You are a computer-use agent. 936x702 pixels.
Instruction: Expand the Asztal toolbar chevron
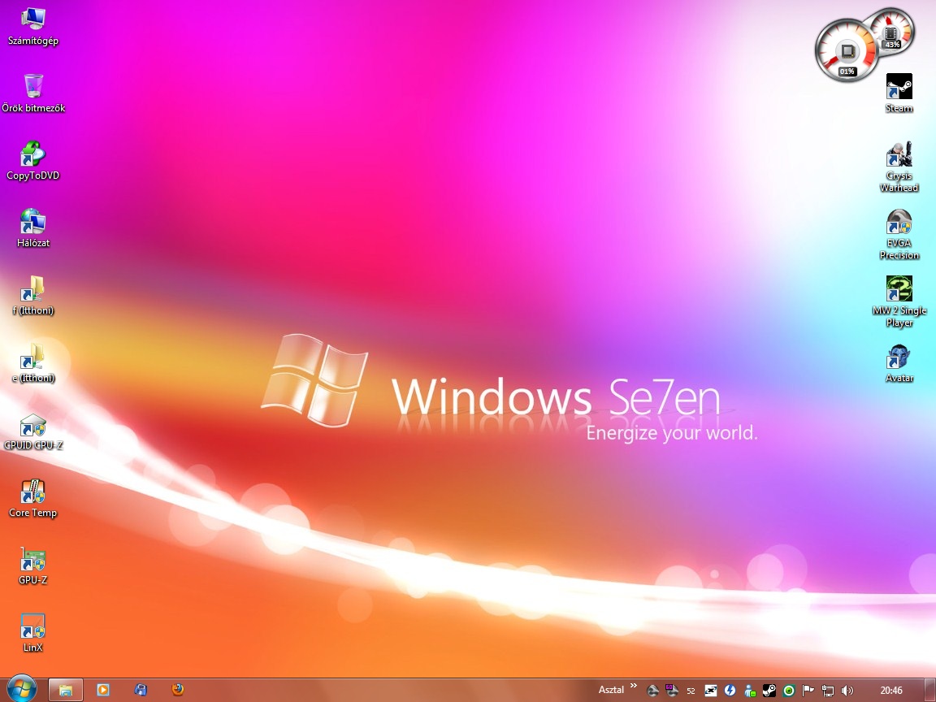pyautogui.click(x=634, y=686)
